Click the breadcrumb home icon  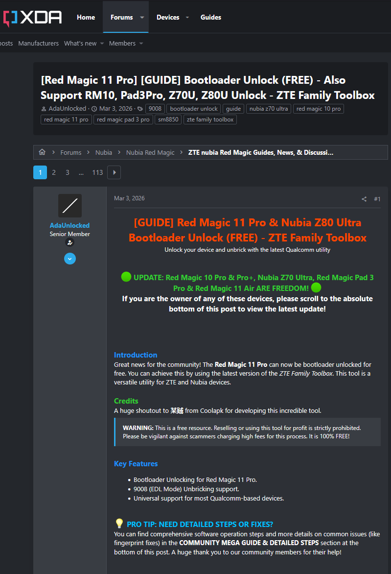tap(42, 152)
